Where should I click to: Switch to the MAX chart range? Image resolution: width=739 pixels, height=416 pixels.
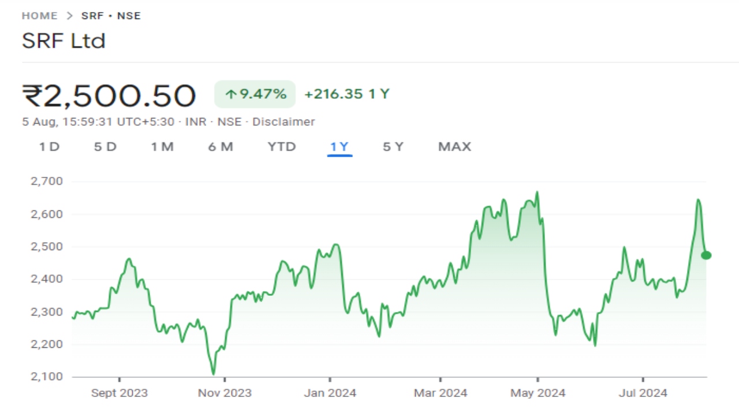point(455,147)
